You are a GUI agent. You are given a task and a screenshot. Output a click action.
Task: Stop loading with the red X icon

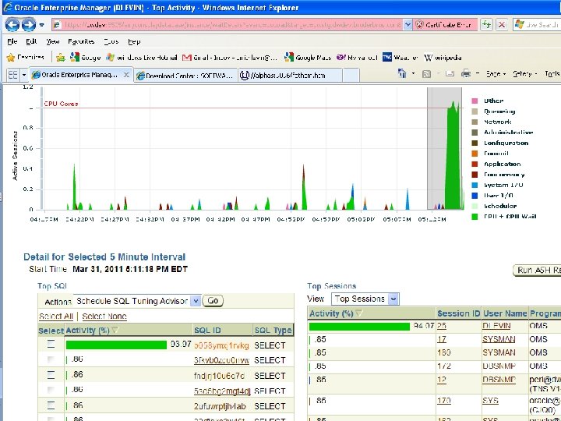coord(502,25)
